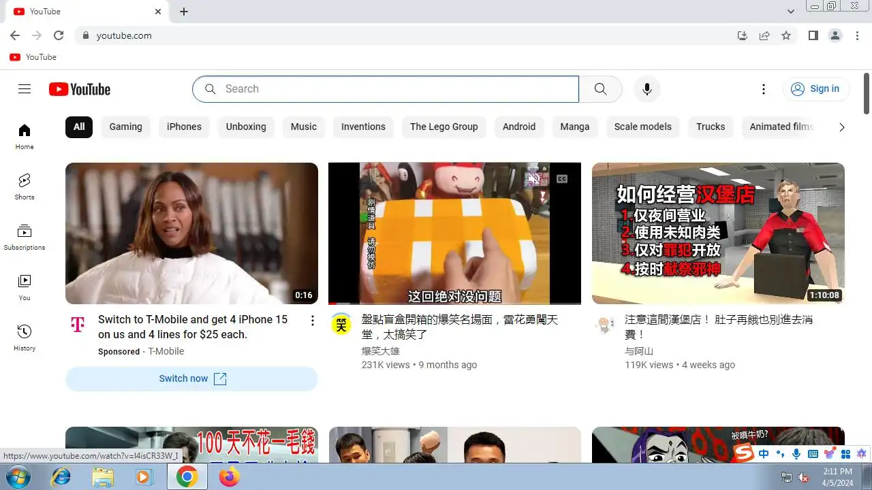The image size is (872, 490).
Task: Open the T-Mobile sponsored video thumbnail
Action: (191, 233)
